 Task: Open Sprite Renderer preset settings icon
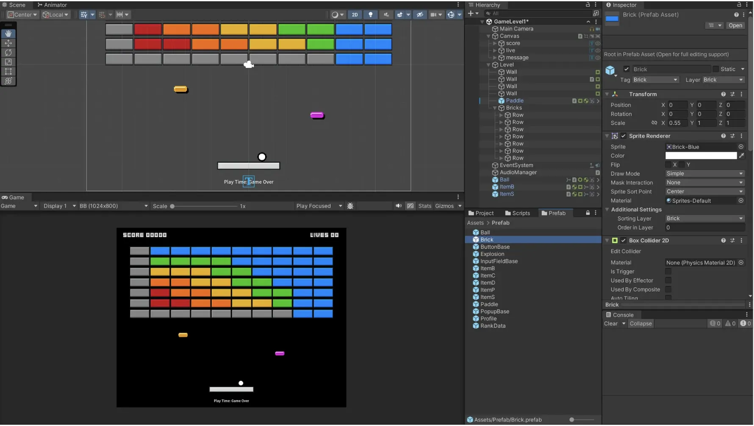(x=732, y=136)
